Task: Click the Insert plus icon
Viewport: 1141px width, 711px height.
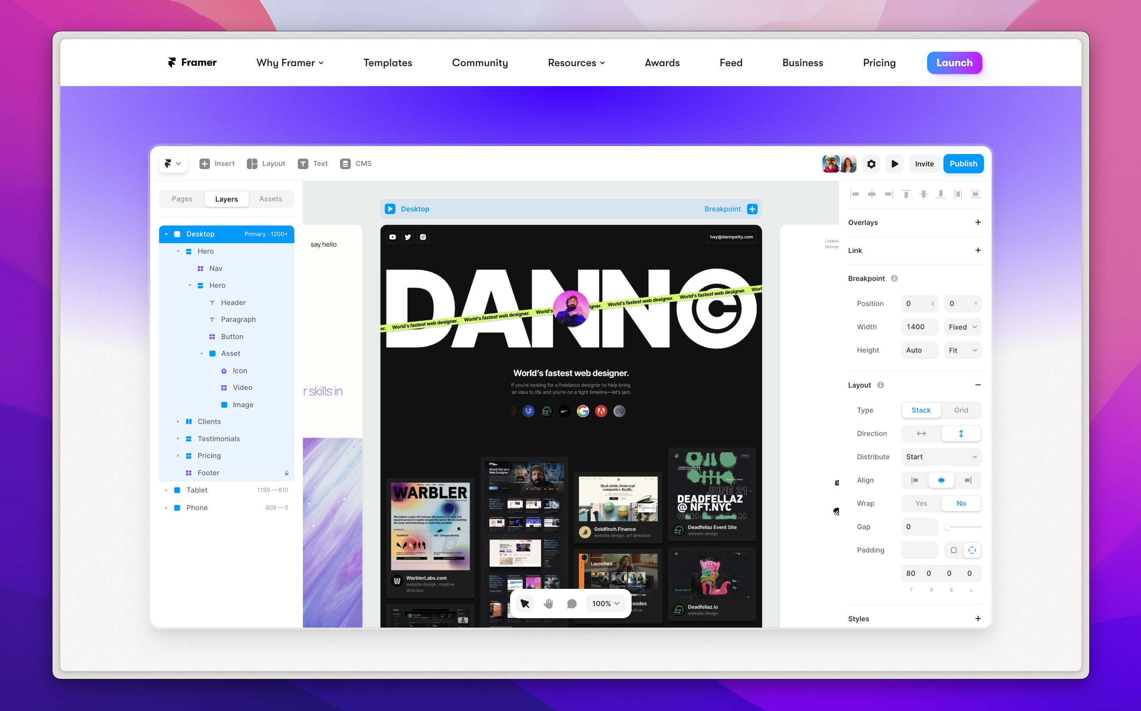Action: tap(204, 164)
